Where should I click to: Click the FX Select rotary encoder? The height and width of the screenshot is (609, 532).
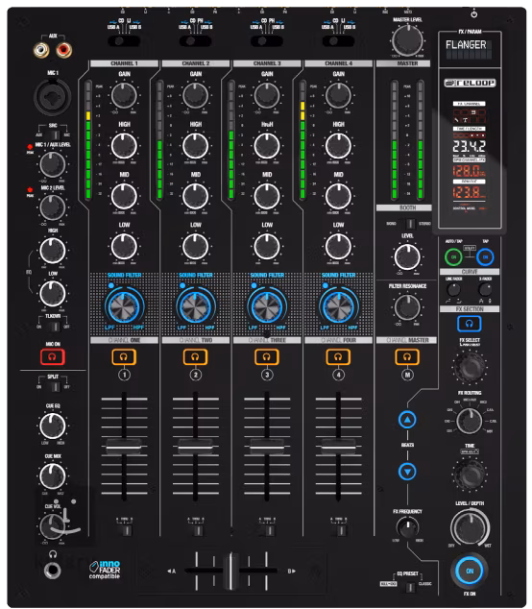pyautogui.click(x=469, y=366)
